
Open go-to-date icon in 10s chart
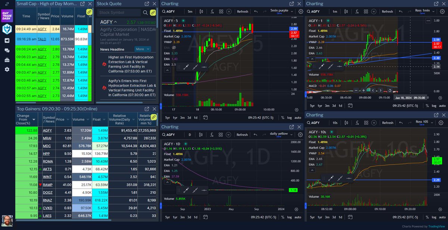[351, 217]
